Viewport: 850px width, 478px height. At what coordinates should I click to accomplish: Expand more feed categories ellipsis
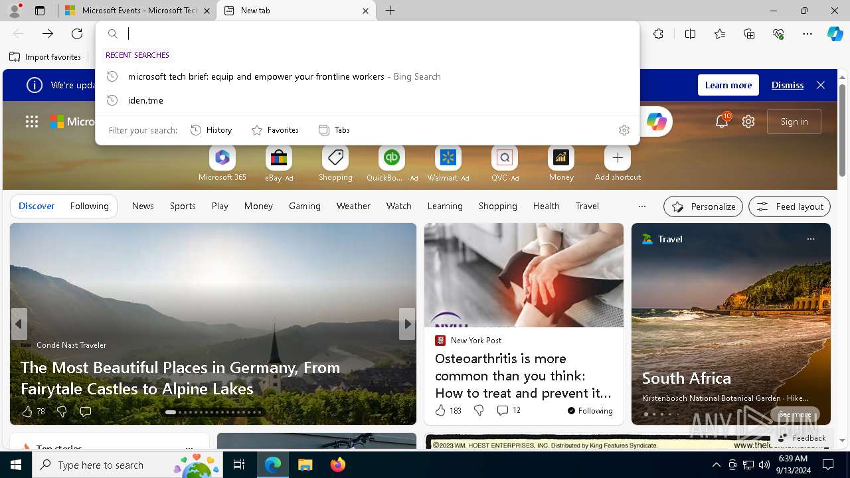point(641,206)
